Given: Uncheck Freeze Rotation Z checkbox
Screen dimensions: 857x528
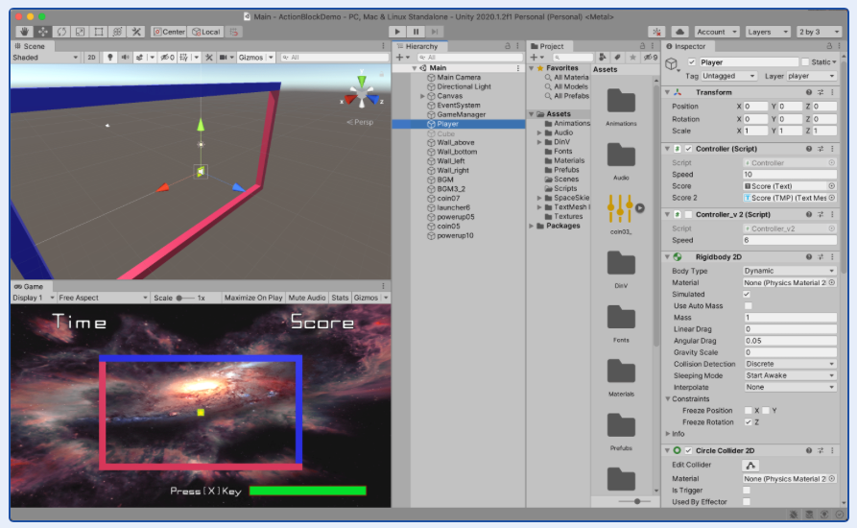Looking at the screenshot, I should 748,422.
